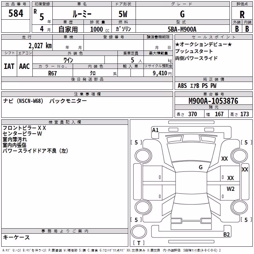Click 両側パワースライド sales point
Image resolution: width=254 pixels, height=254 pixels.
[x=196, y=58]
